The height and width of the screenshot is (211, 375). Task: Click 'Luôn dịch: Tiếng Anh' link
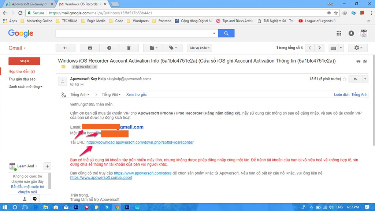coord(350,95)
